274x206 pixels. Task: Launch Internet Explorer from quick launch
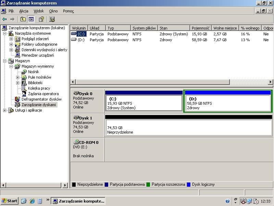(32, 201)
